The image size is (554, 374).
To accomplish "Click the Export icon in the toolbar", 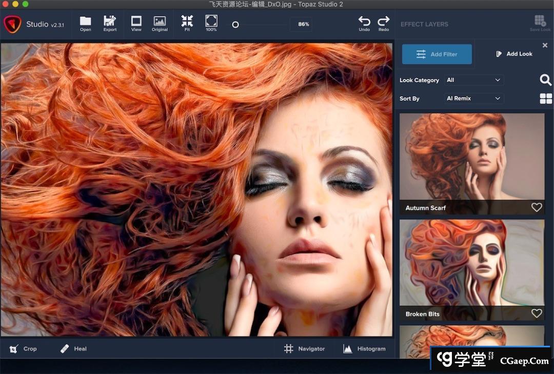I will tap(110, 23).
